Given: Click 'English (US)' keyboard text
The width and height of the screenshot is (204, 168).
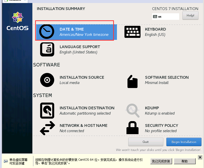Looking at the screenshot, I should (155, 35).
